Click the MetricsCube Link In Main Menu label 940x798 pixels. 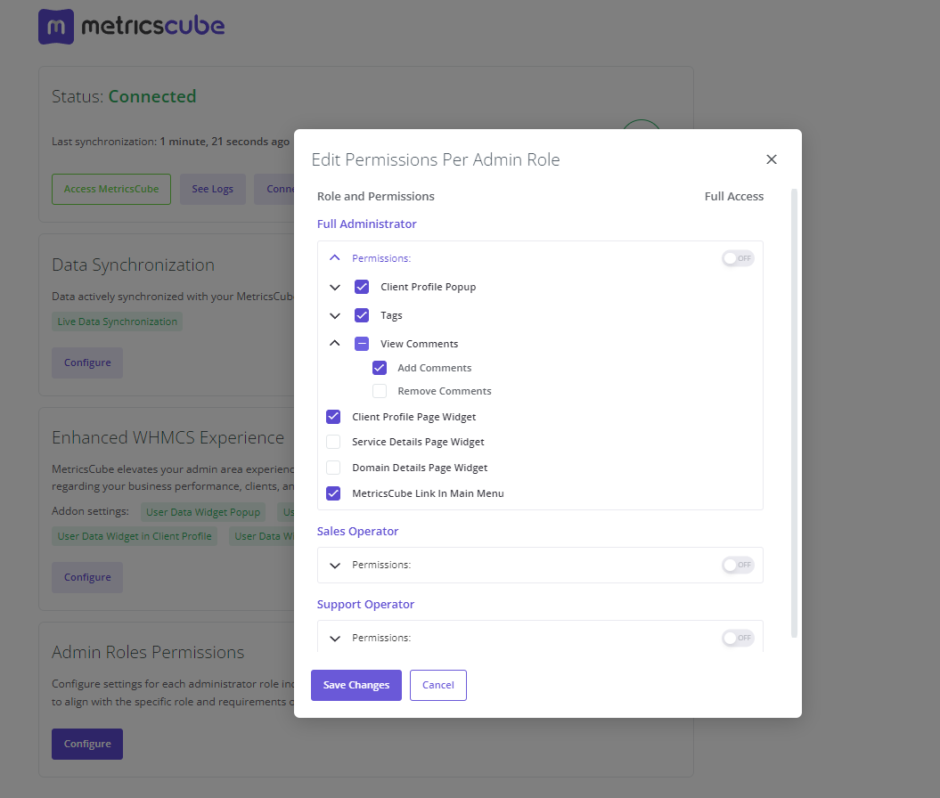tap(428, 493)
